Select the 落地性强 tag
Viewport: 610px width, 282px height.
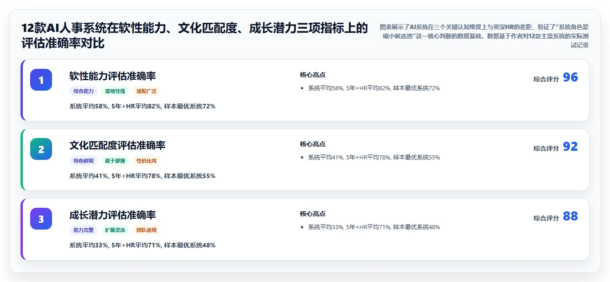click(x=115, y=91)
